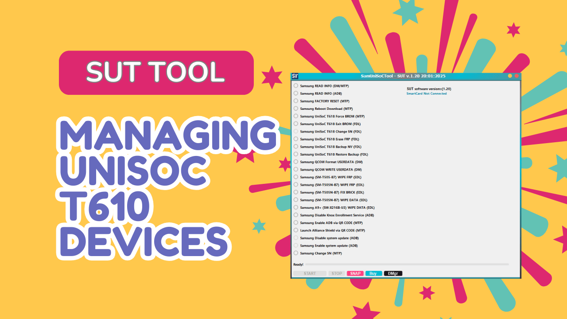Choose Samsung (SM-T505N-B7) FIX BRICK (EDL)

pos(296,192)
